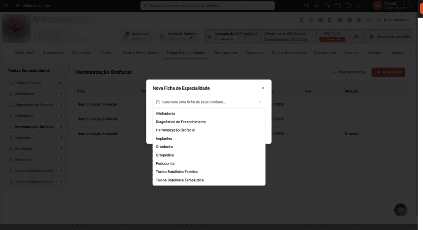Select Todas as Fichas in sidebar
Image resolution: width=423 pixels, height=230 pixels.
36,83
